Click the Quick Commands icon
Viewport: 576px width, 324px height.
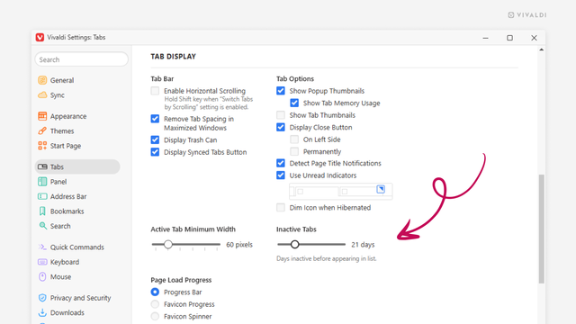pyautogui.click(x=42, y=247)
